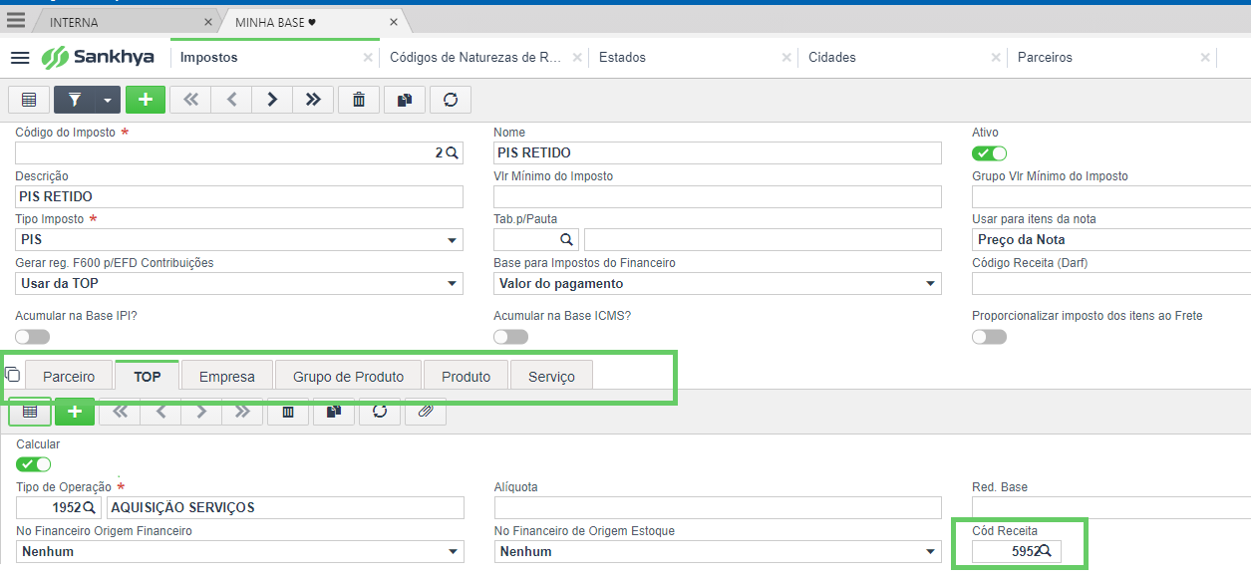1251x580 pixels.
Task: Select the Empresa tab
Action: click(227, 376)
